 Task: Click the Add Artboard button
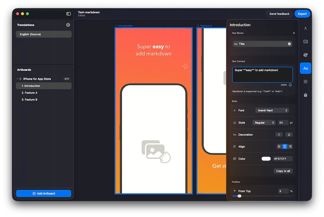(43, 193)
